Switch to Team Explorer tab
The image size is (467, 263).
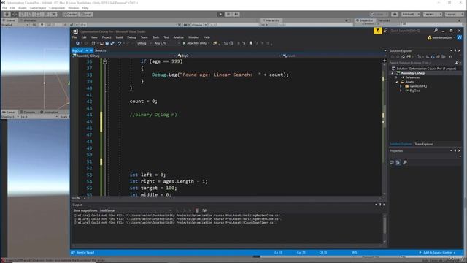[423, 145]
